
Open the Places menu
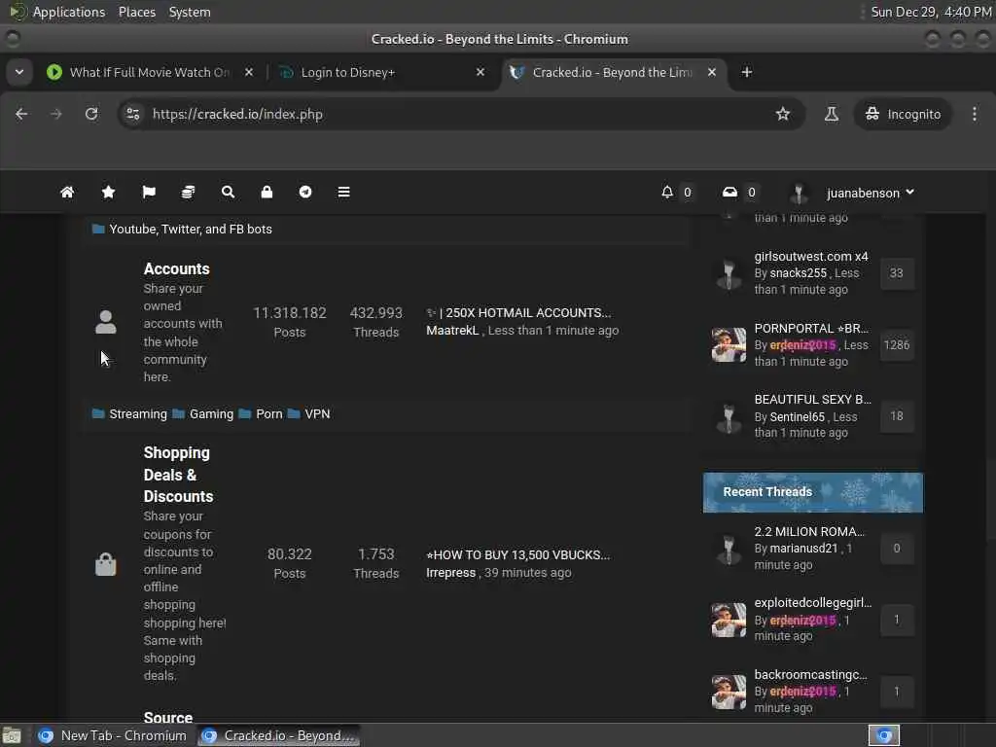pyautogui.click(x=136, y=12)
